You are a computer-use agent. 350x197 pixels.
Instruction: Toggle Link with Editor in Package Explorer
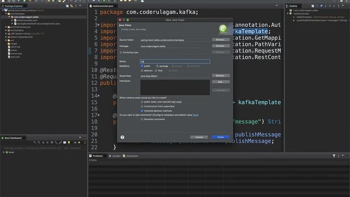72,6
